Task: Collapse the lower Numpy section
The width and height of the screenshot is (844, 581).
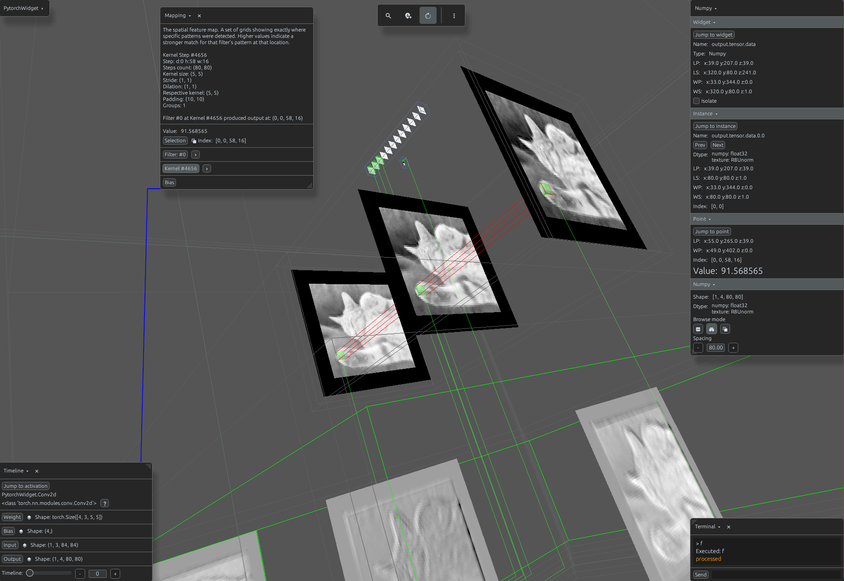Action: [x=704, y=284]
